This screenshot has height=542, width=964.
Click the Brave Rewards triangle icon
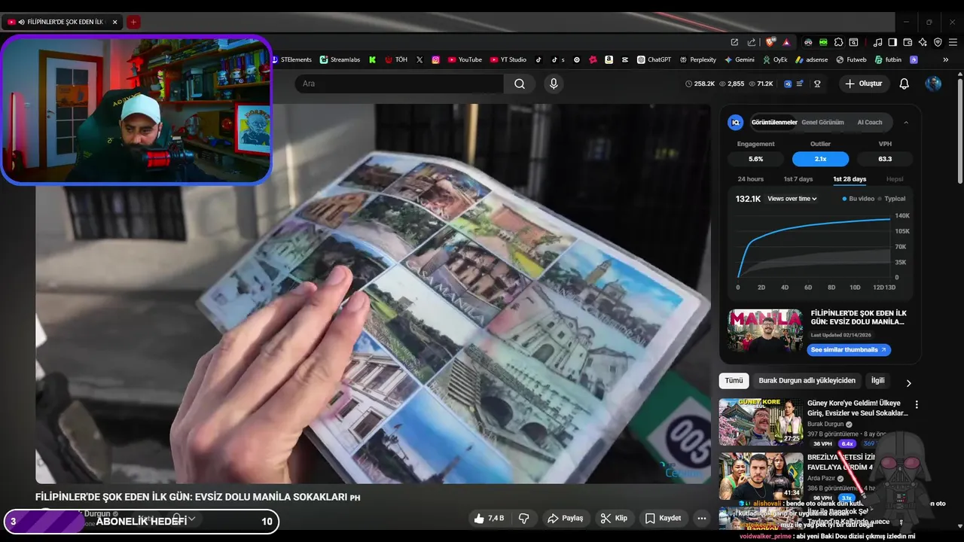(x=786, y=42)
